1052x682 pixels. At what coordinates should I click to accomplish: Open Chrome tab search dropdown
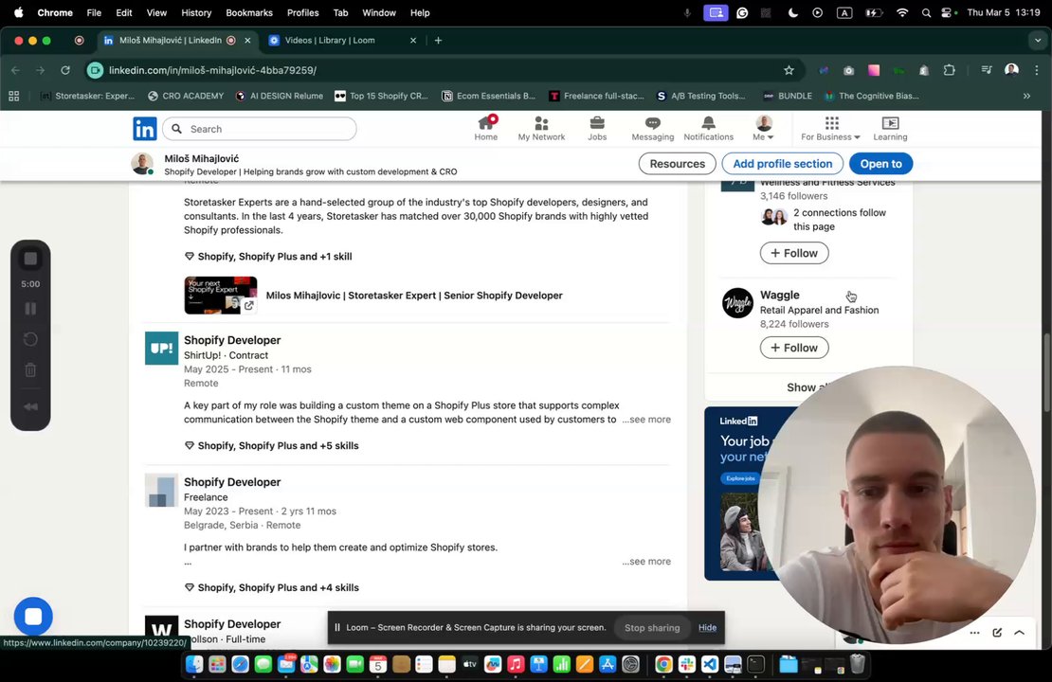(x=1038, y=40)
